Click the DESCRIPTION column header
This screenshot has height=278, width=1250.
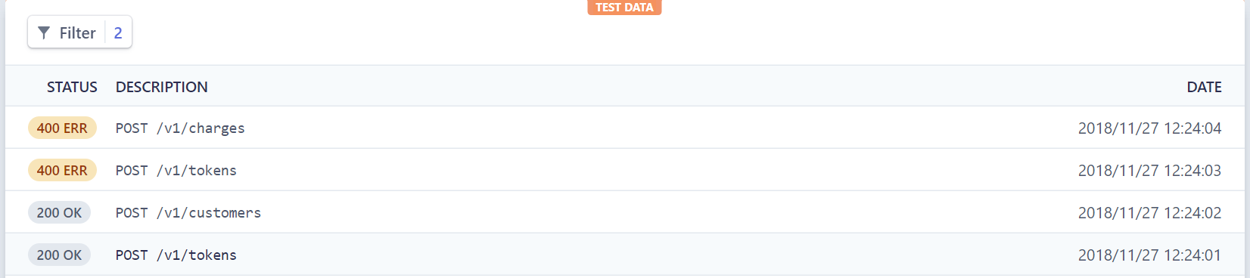tap(162, 87)
